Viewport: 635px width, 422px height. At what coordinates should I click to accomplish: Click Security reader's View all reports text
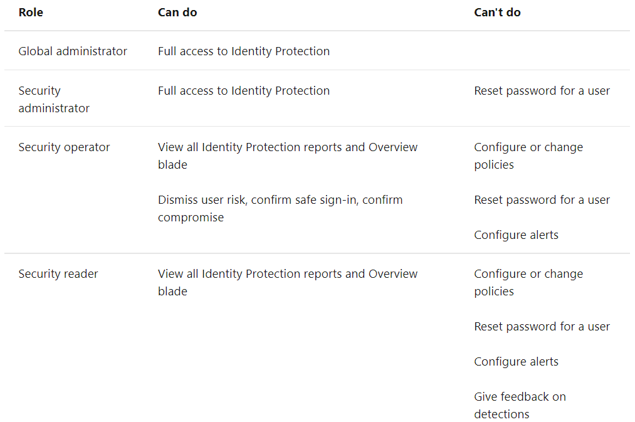point(288,282)
